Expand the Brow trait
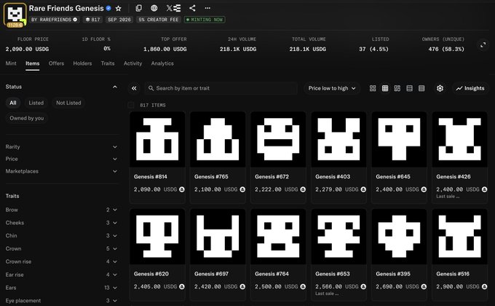 [x=61, y=210]
